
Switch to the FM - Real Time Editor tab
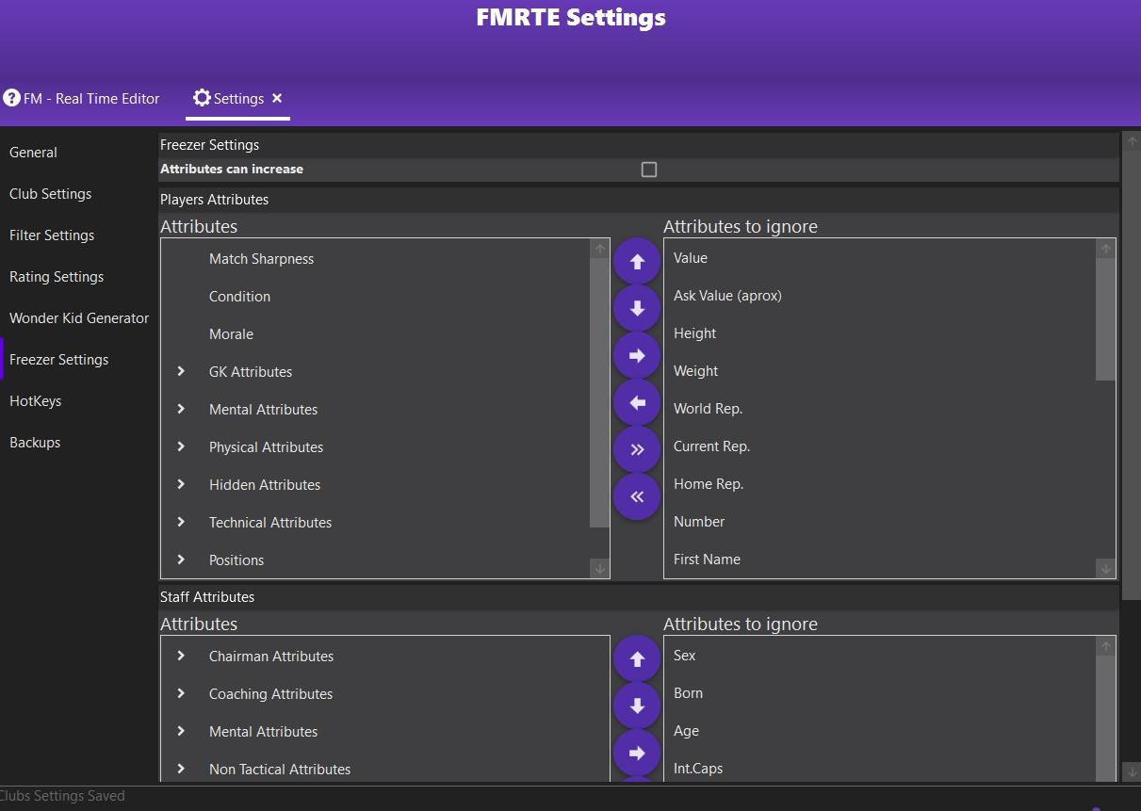coord(82,98)
